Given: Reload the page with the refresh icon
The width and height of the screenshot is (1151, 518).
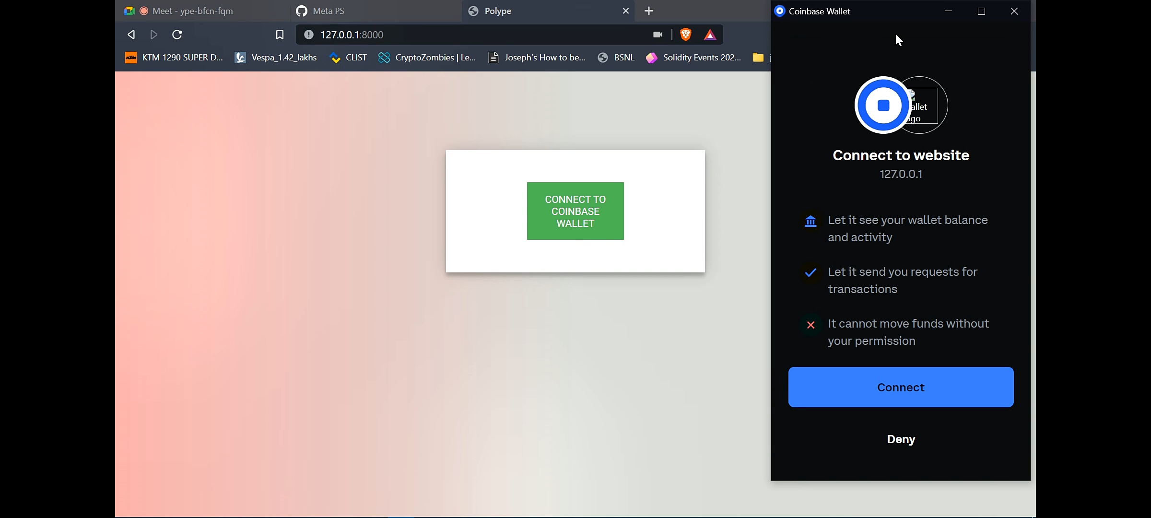Looking at the screenshot, I should (x=177, y=35).
